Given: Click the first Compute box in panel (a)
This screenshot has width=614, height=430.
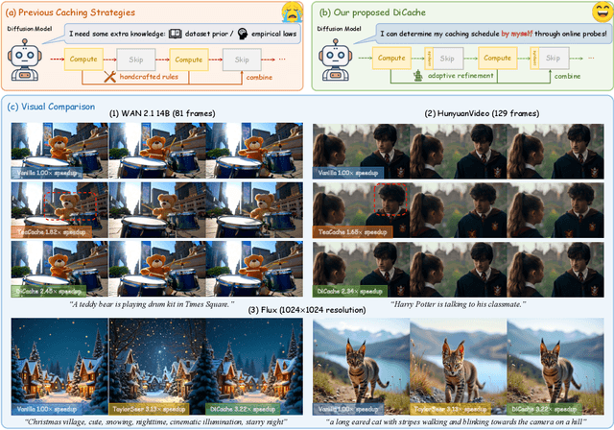Looking at the screenshot, I should [x=84, y=60].
